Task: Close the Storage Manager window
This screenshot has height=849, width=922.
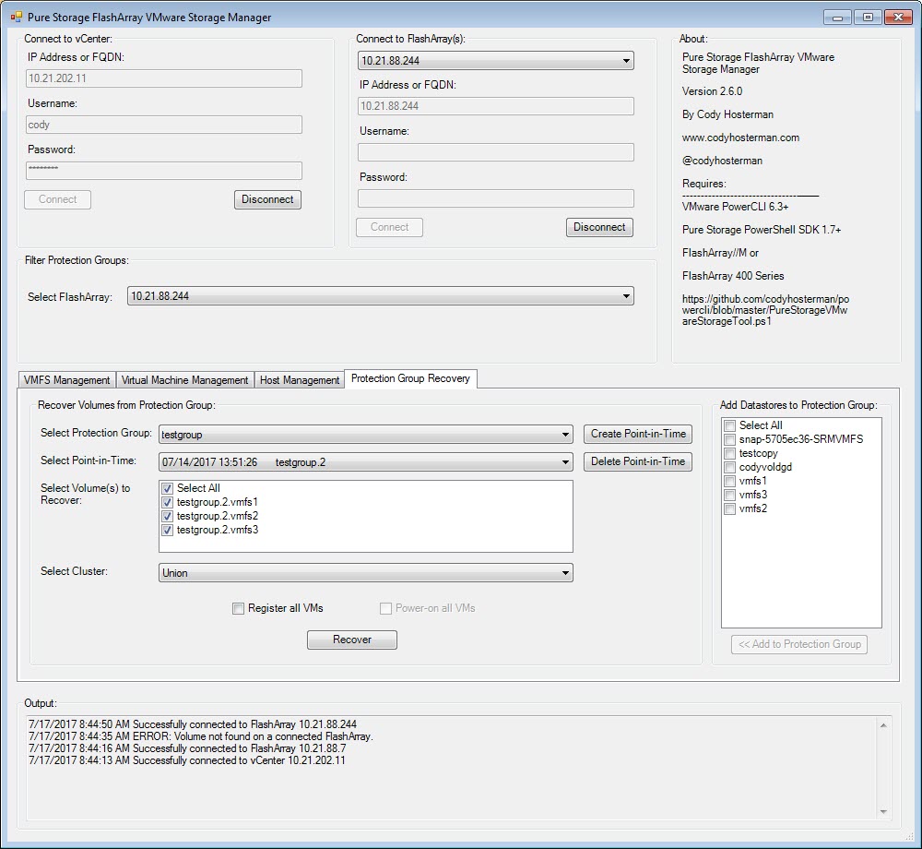Action: click(x=898, y=17)
